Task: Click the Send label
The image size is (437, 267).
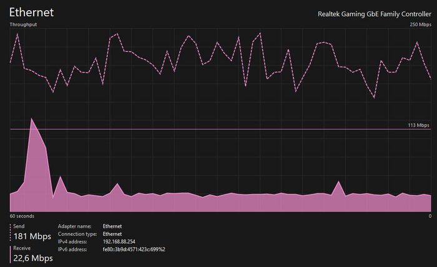Action: tap(19, 226)
